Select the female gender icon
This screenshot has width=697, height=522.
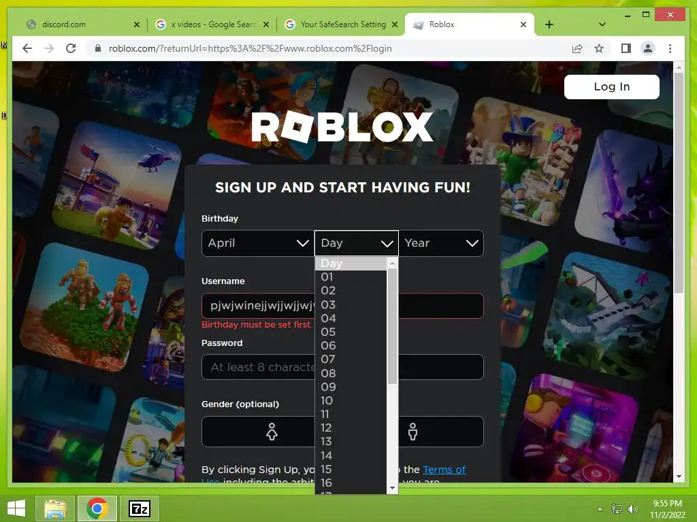coord(272,432)
